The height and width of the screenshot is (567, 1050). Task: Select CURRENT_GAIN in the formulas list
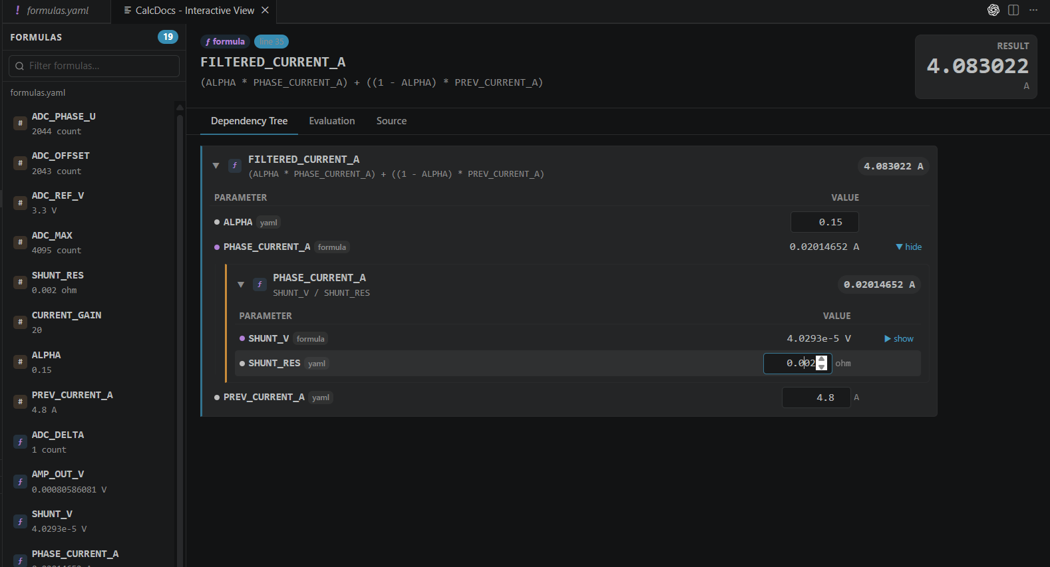pyautogui.click(x=90, y=322)
